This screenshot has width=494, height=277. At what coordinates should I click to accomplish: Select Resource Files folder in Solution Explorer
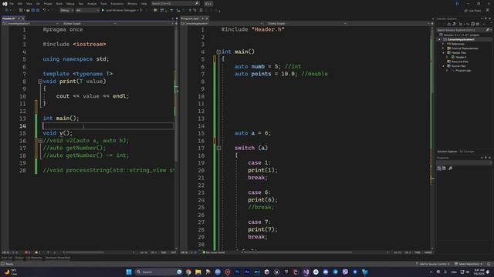(x=460, y=62)
